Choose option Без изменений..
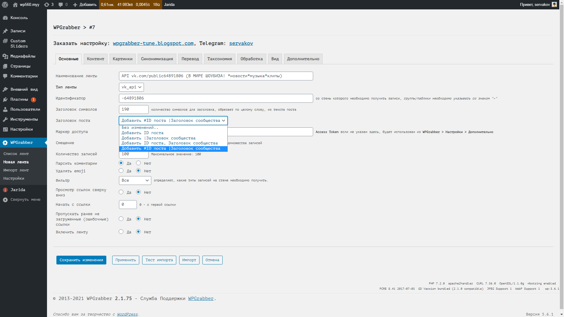 pyautogui.click(x=173, y=128)
